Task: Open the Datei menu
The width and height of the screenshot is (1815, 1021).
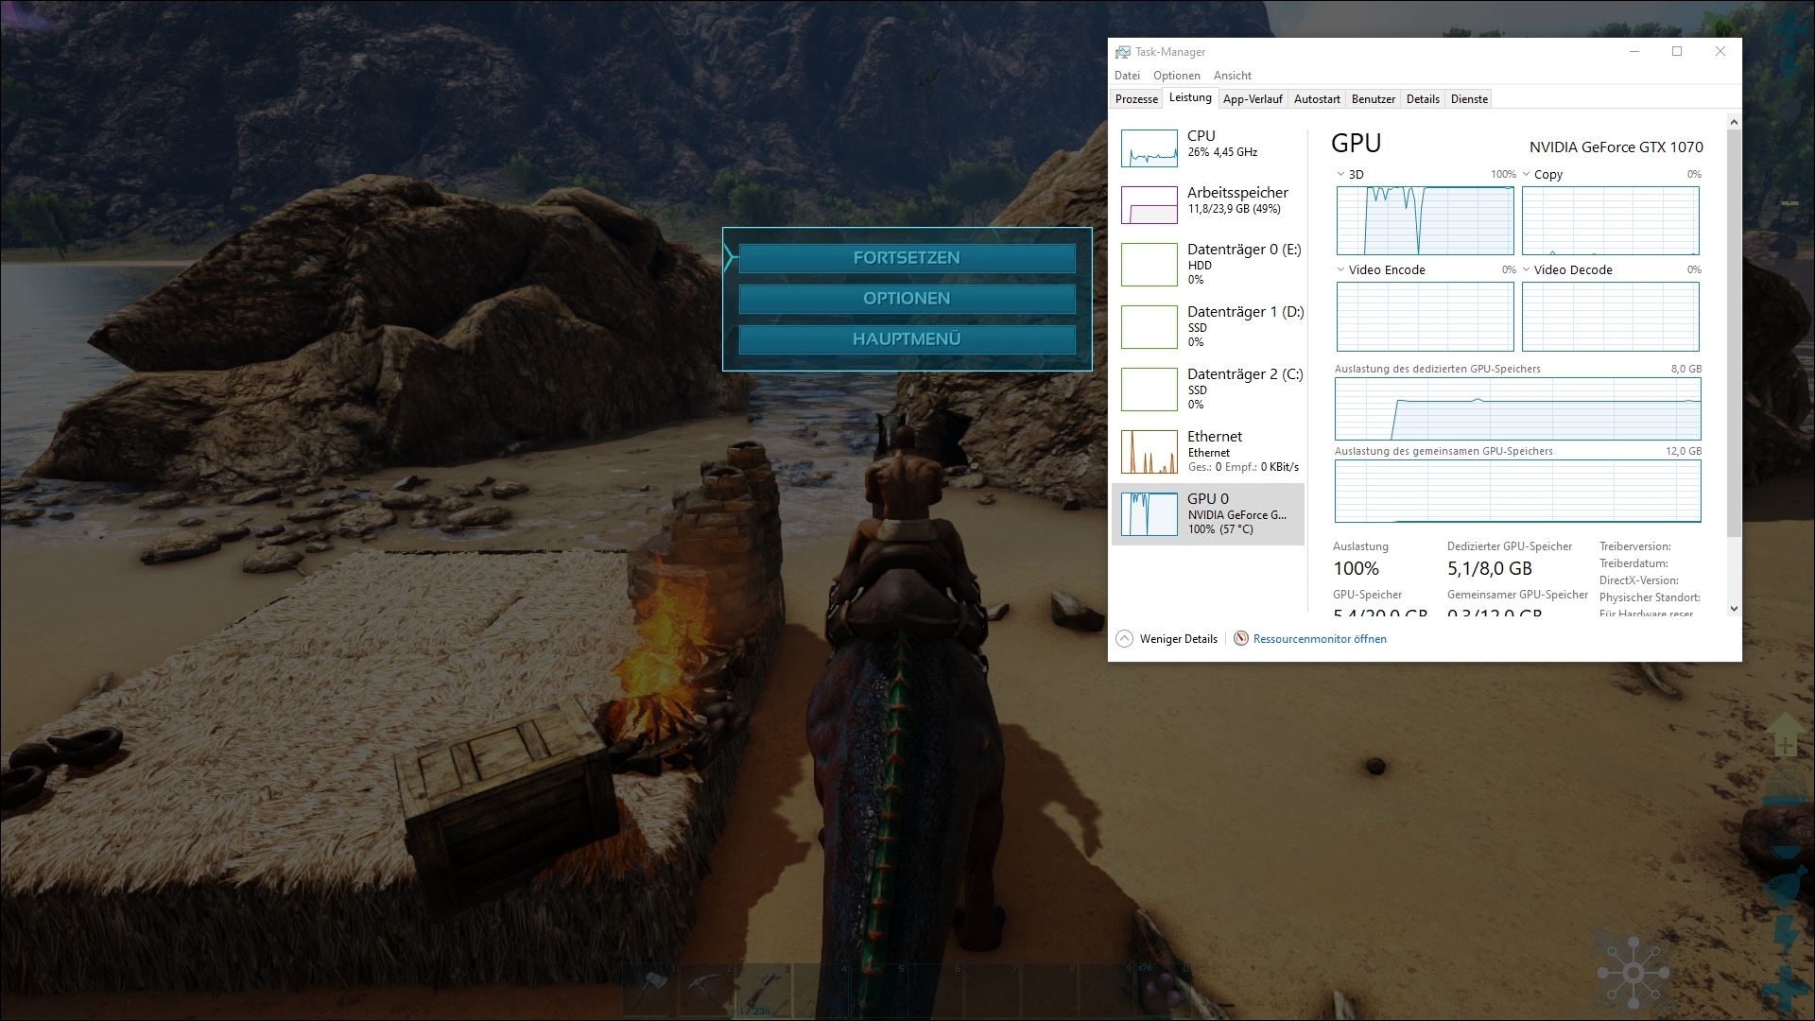Action: (1127, 76)
